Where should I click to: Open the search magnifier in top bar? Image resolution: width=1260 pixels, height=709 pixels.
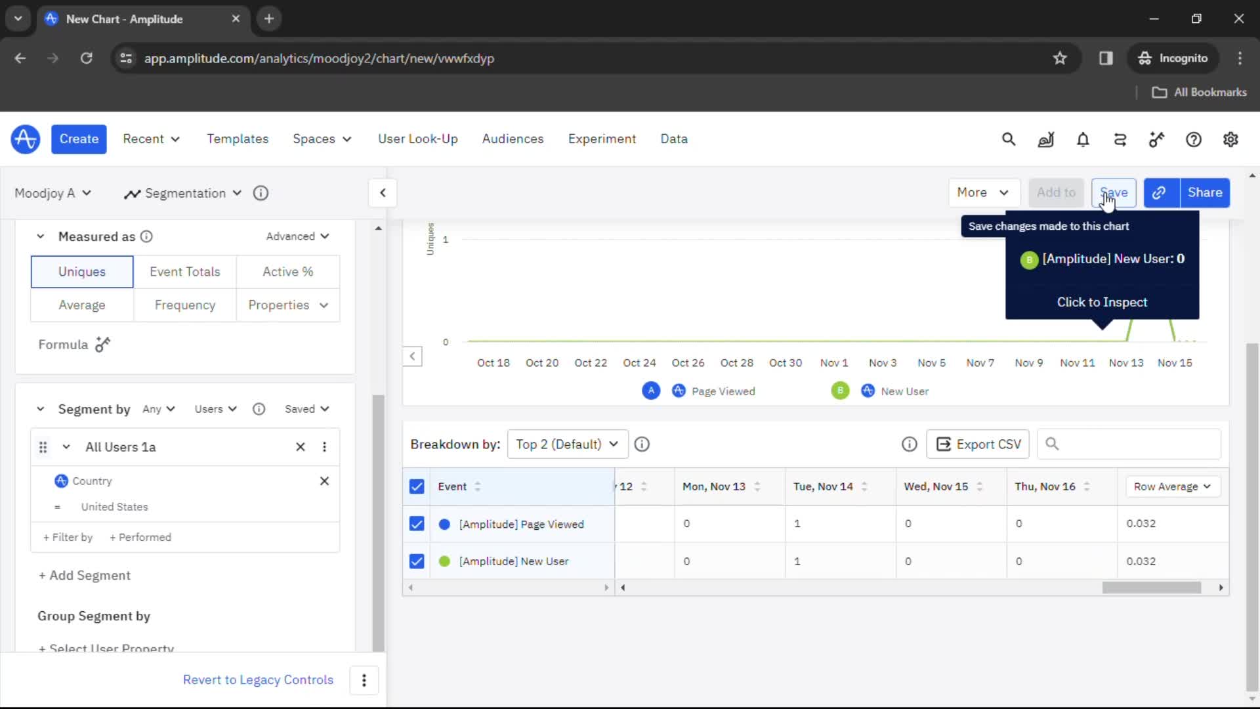1009,139
